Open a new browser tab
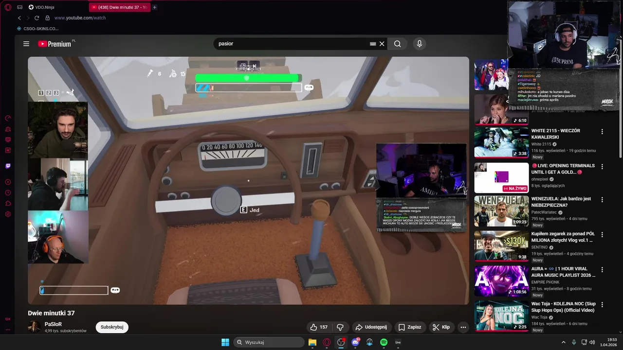 [x=155, y=7]
